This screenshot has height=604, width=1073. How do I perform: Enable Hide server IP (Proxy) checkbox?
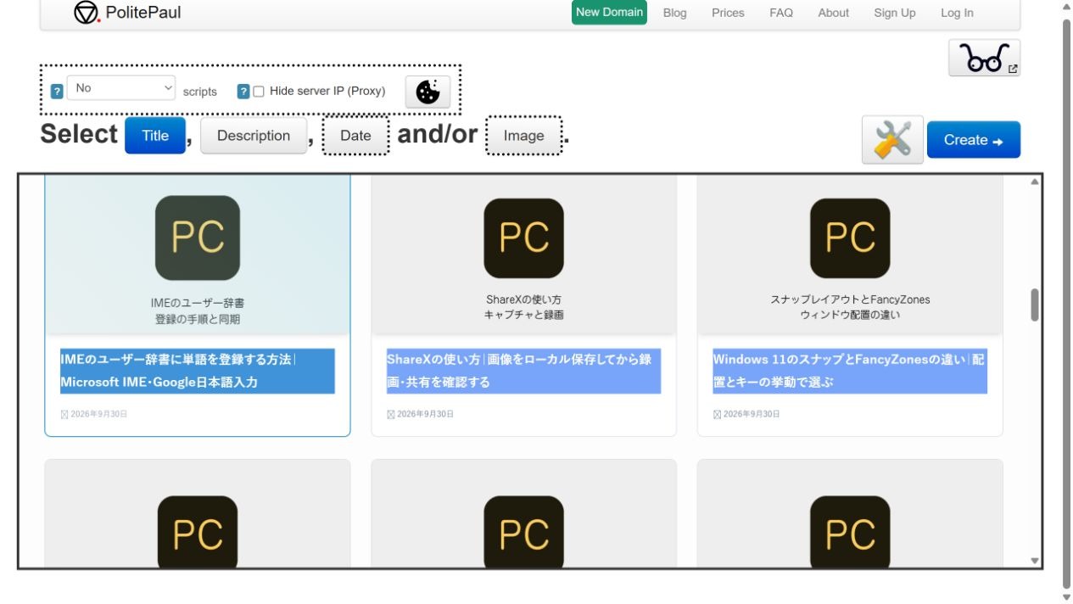(x=259, y=92)
